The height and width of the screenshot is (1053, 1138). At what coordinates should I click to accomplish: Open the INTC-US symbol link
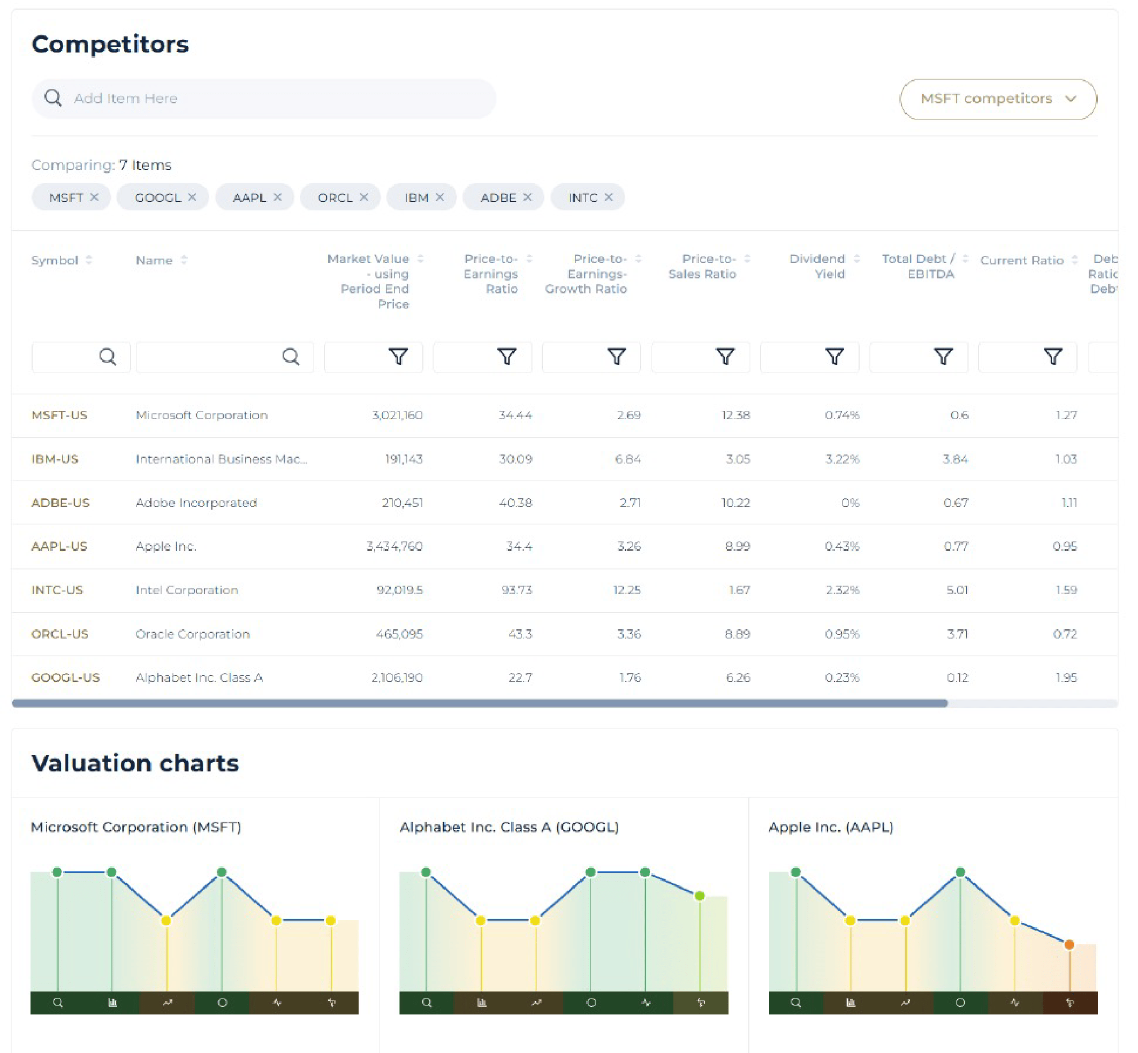point(57,590)
